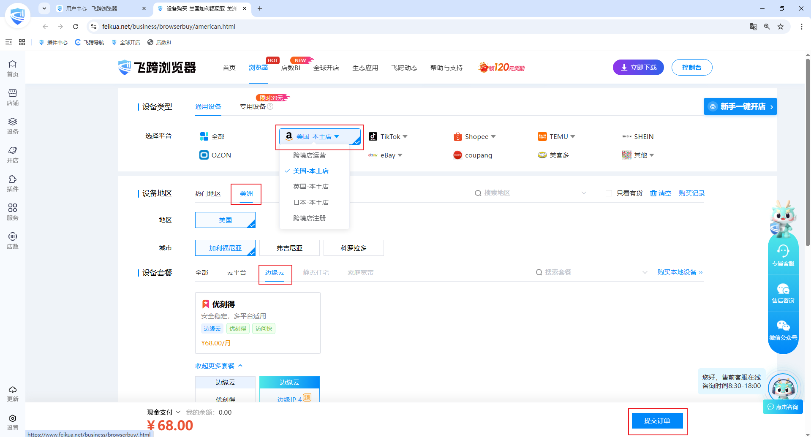Open the 现金支付 payment method dropdown

click(x=163, y=412)
